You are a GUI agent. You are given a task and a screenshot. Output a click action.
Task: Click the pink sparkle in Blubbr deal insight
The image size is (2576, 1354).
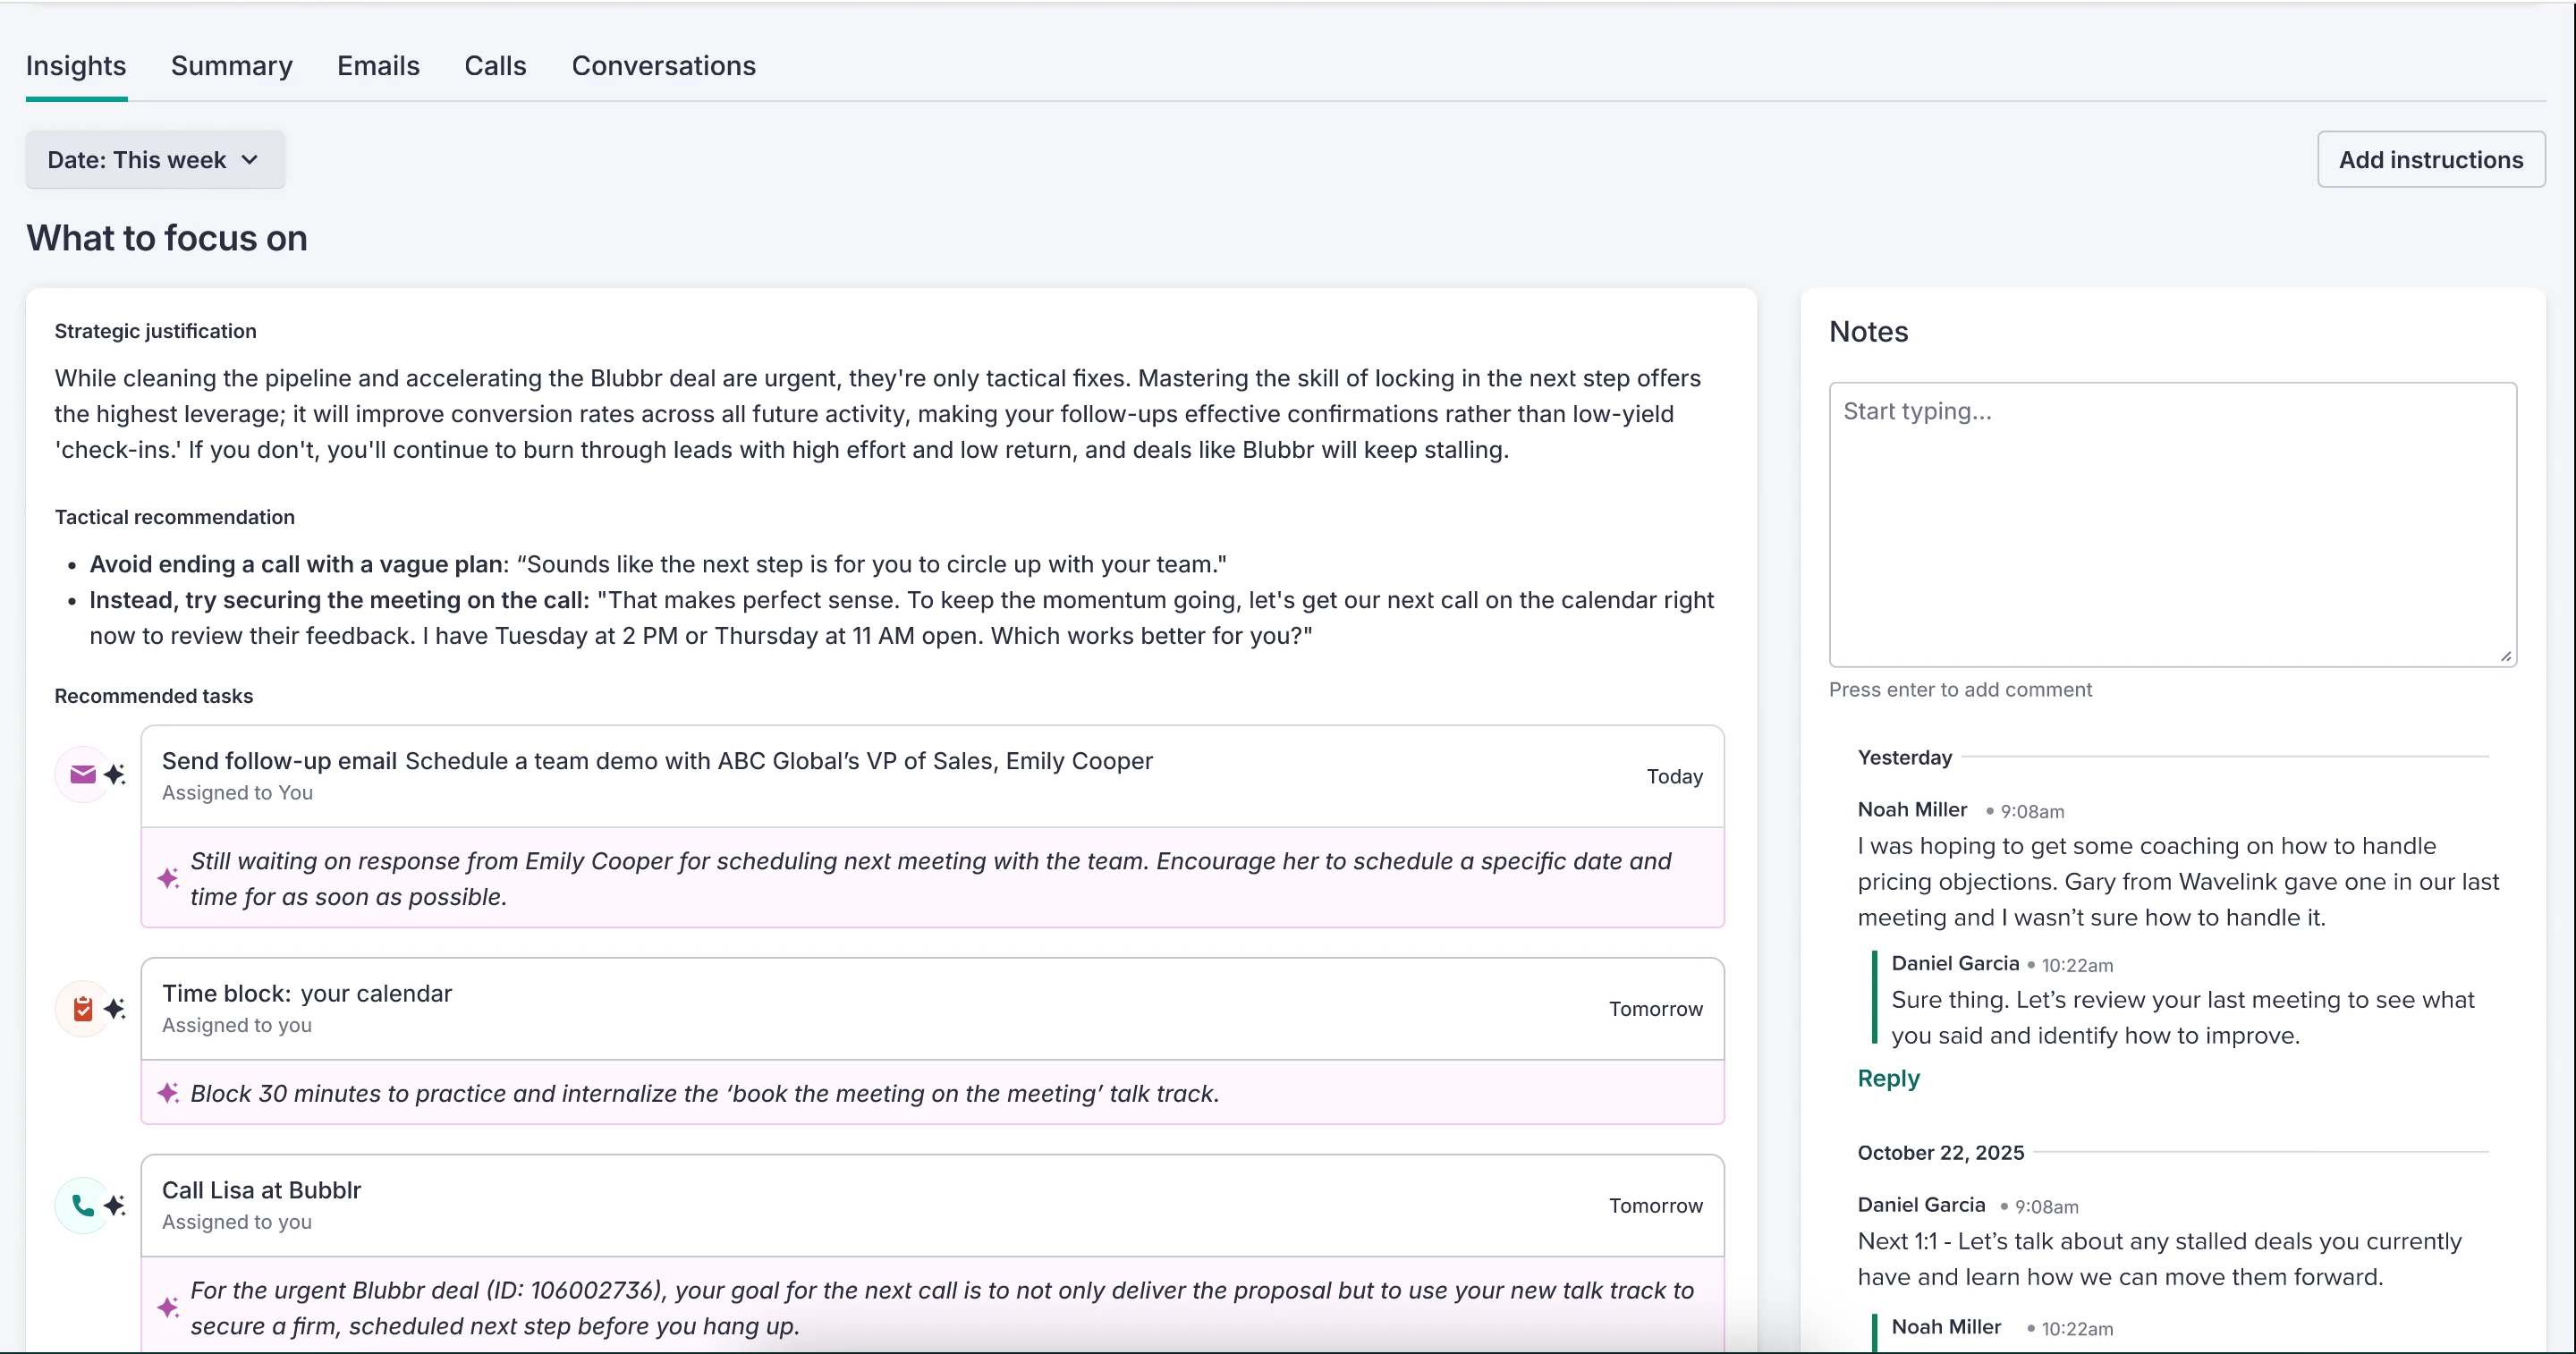tap(168, 1307)
